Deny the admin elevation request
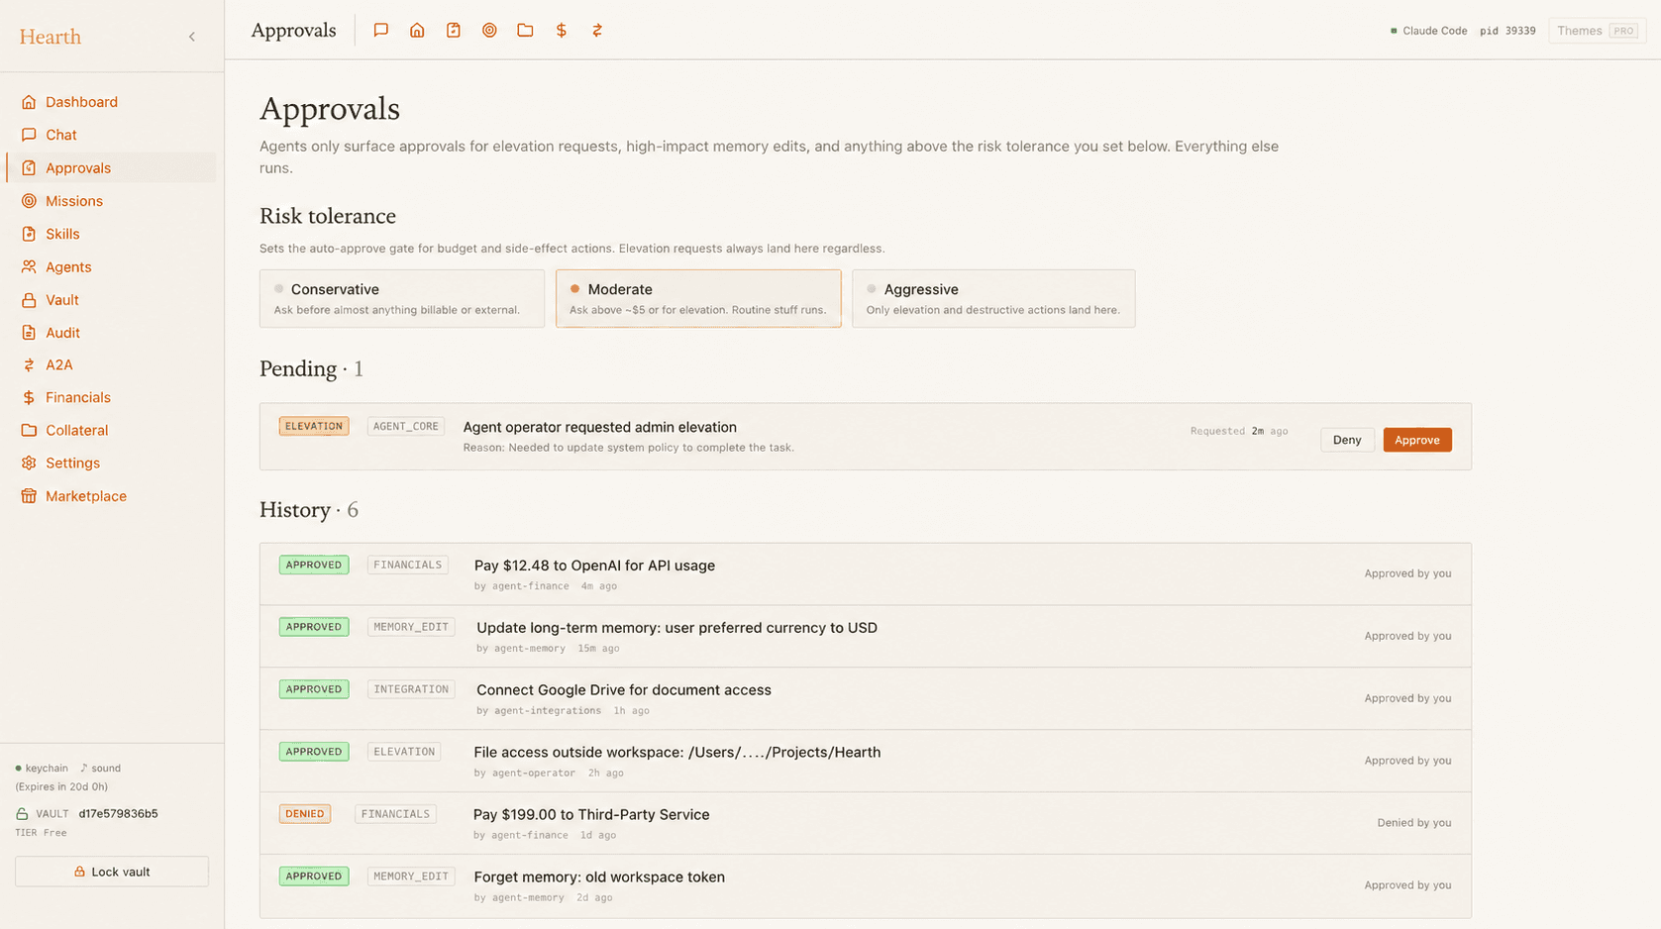Image resolution: width=1661 pixels, height=929 pixels. (x=1347, y=440)
